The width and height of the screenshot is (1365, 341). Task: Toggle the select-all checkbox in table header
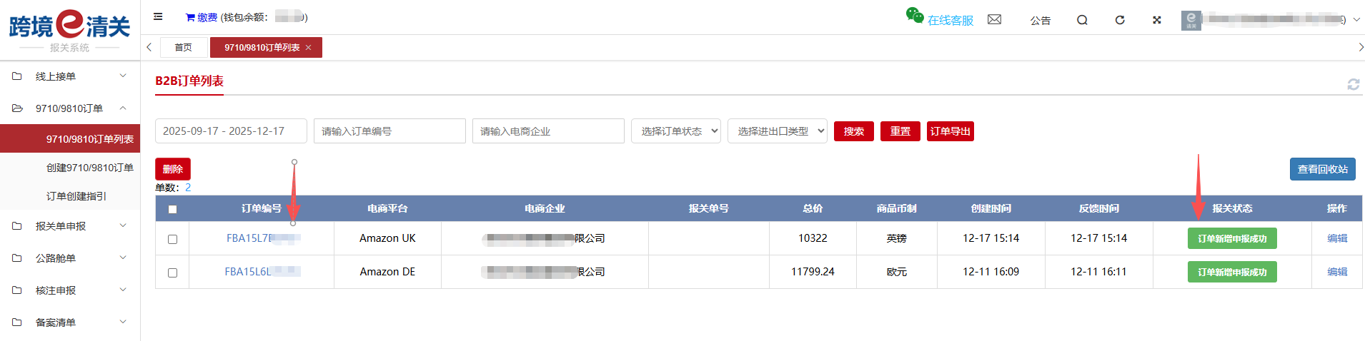172,209
